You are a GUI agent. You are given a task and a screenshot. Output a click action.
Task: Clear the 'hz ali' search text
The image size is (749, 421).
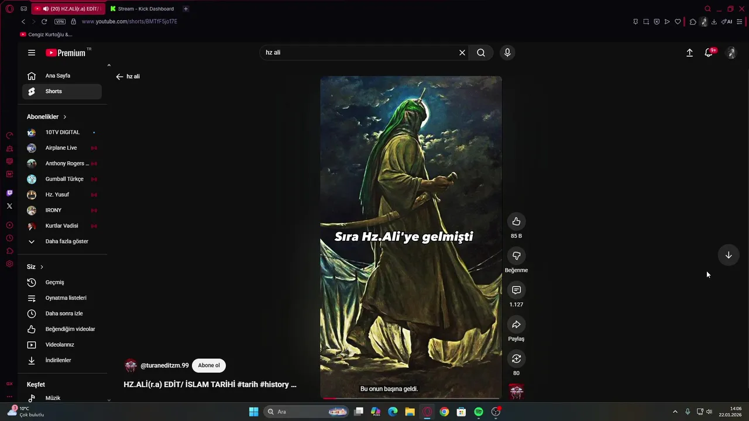click(x=462, y=53)
